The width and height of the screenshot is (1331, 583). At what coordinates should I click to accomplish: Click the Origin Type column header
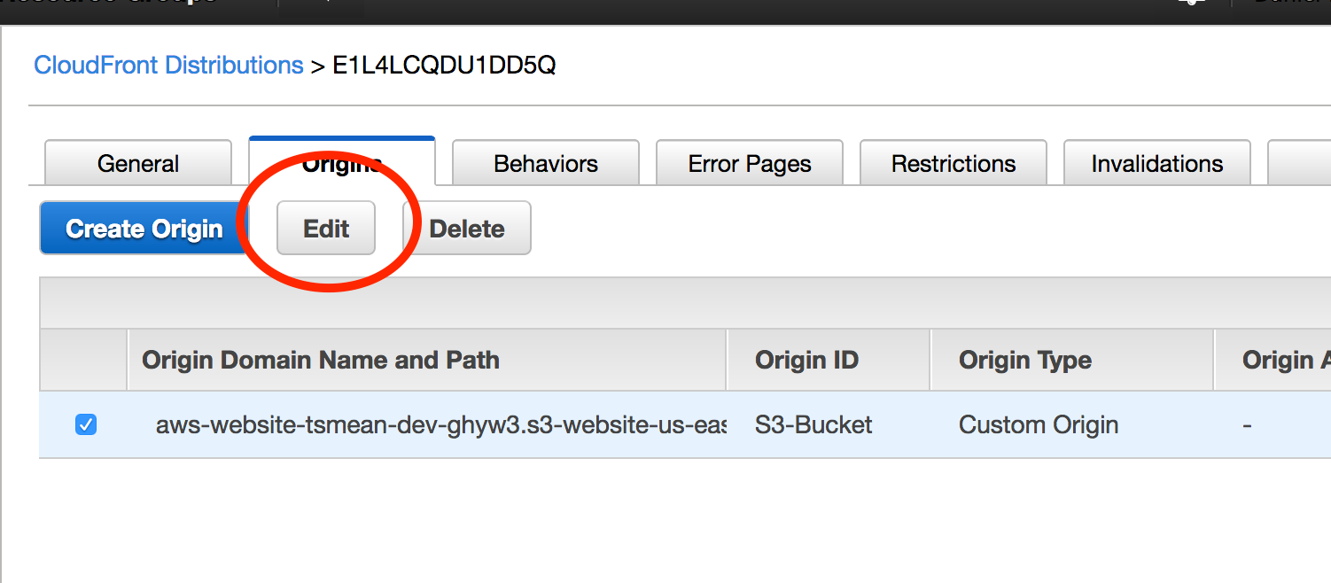tap(1025, 361)
